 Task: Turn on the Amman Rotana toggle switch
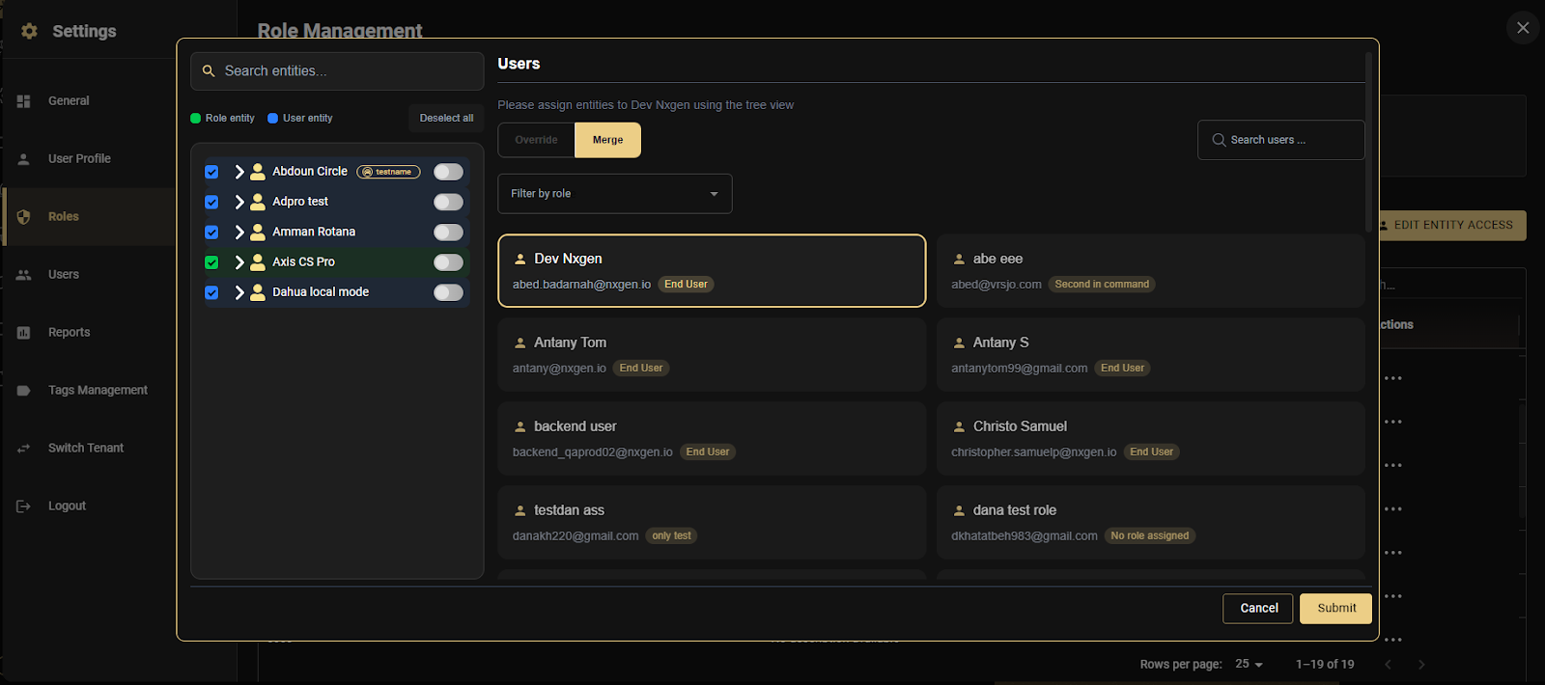(448, 233)
